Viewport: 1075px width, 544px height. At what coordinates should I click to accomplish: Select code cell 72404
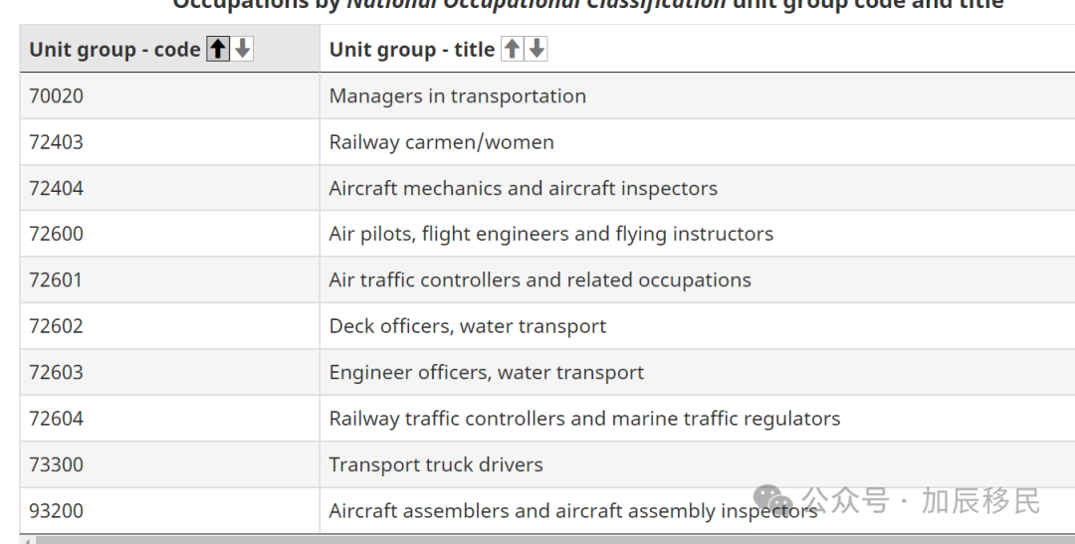point(57,188)
